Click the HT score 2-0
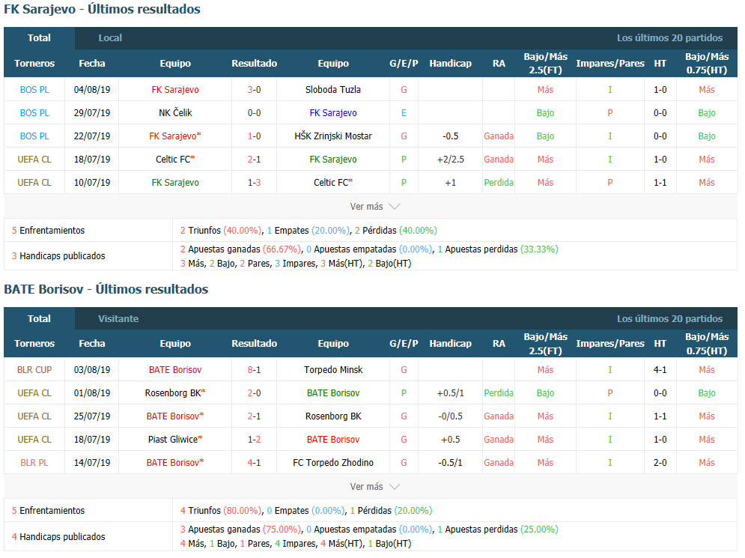745x558 pixels. [660, 462]
